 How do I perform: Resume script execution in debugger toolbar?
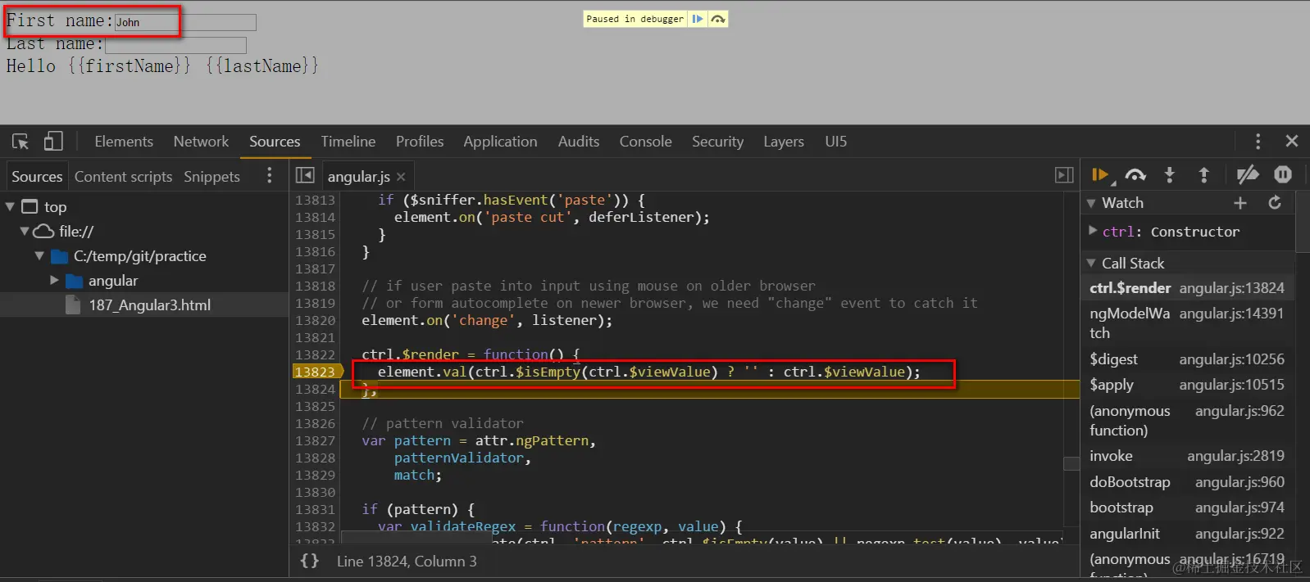pos(1100,174)
